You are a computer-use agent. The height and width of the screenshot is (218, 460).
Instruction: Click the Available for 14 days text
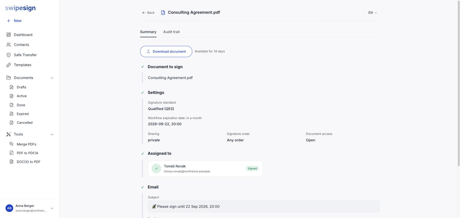(210, 52)
